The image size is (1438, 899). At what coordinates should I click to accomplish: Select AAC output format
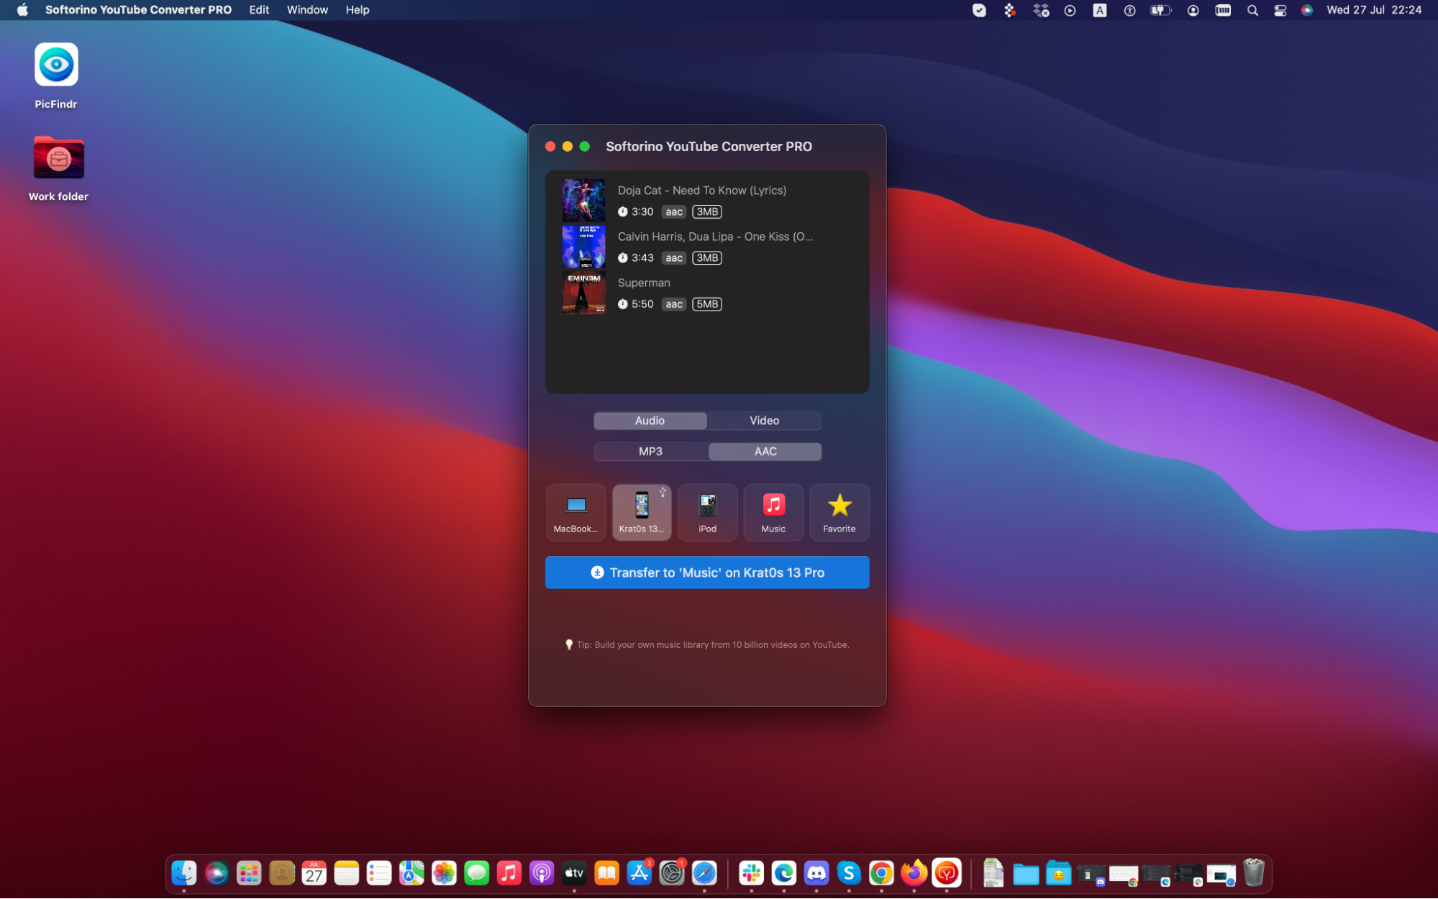[765, 452]
